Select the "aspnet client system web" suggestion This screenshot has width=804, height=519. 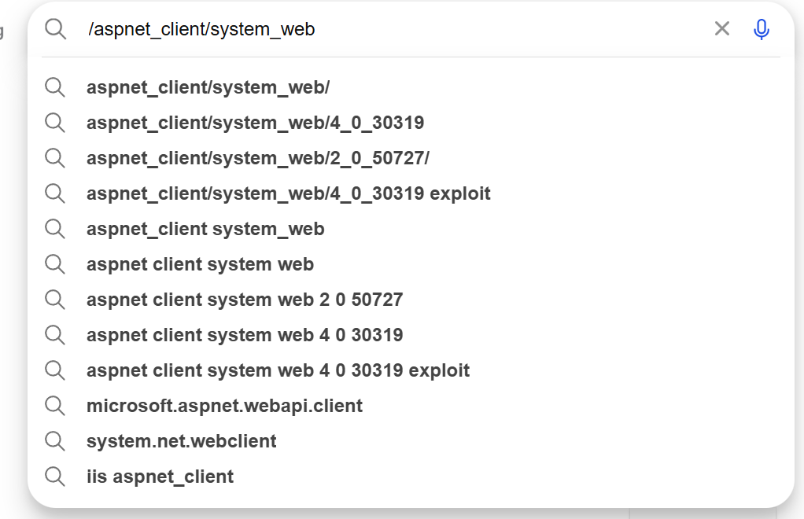pyautogui.click(x=200, y=264)
